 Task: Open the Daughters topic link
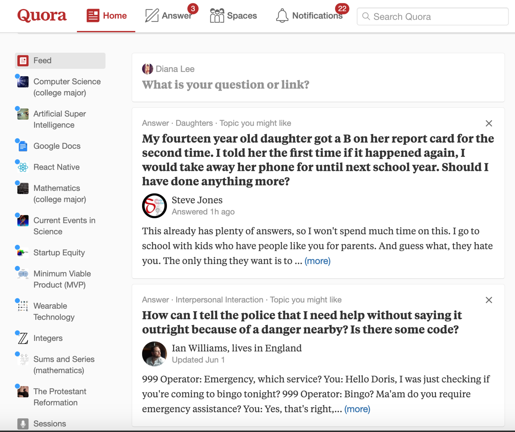click(194, 123)
